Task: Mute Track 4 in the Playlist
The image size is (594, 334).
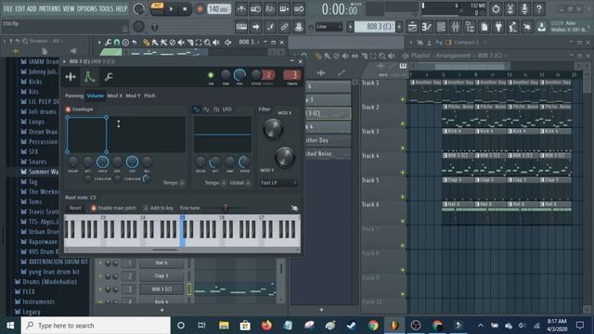Action: 403,173
